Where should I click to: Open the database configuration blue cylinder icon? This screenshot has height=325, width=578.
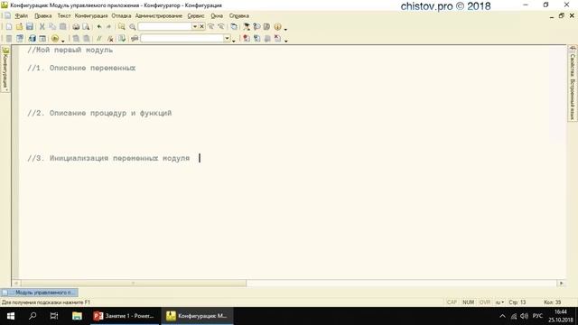(33, 38)
